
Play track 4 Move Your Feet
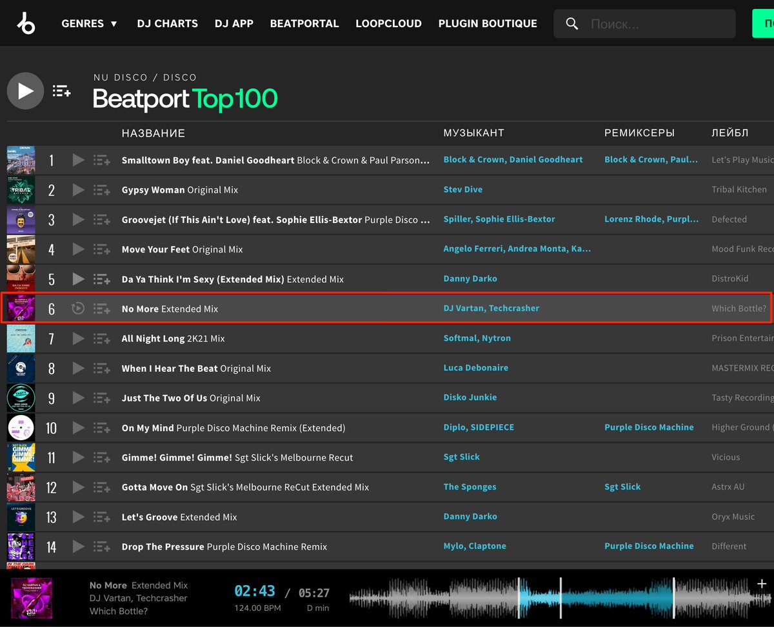click(x=78, y=249)
